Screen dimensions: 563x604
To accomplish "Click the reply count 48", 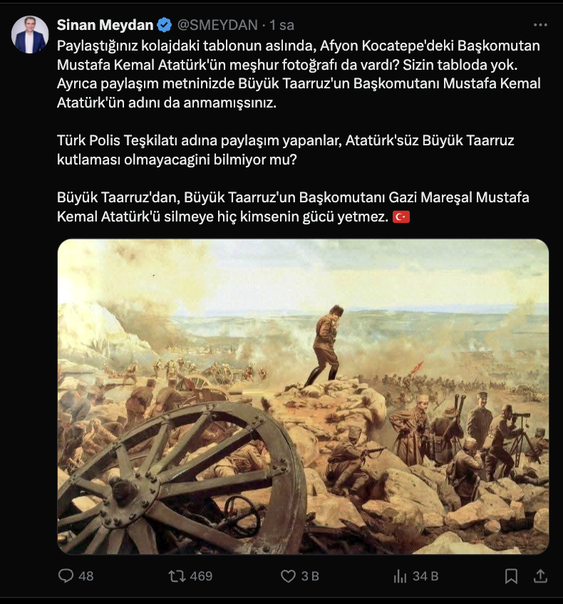I will [86, 576].
